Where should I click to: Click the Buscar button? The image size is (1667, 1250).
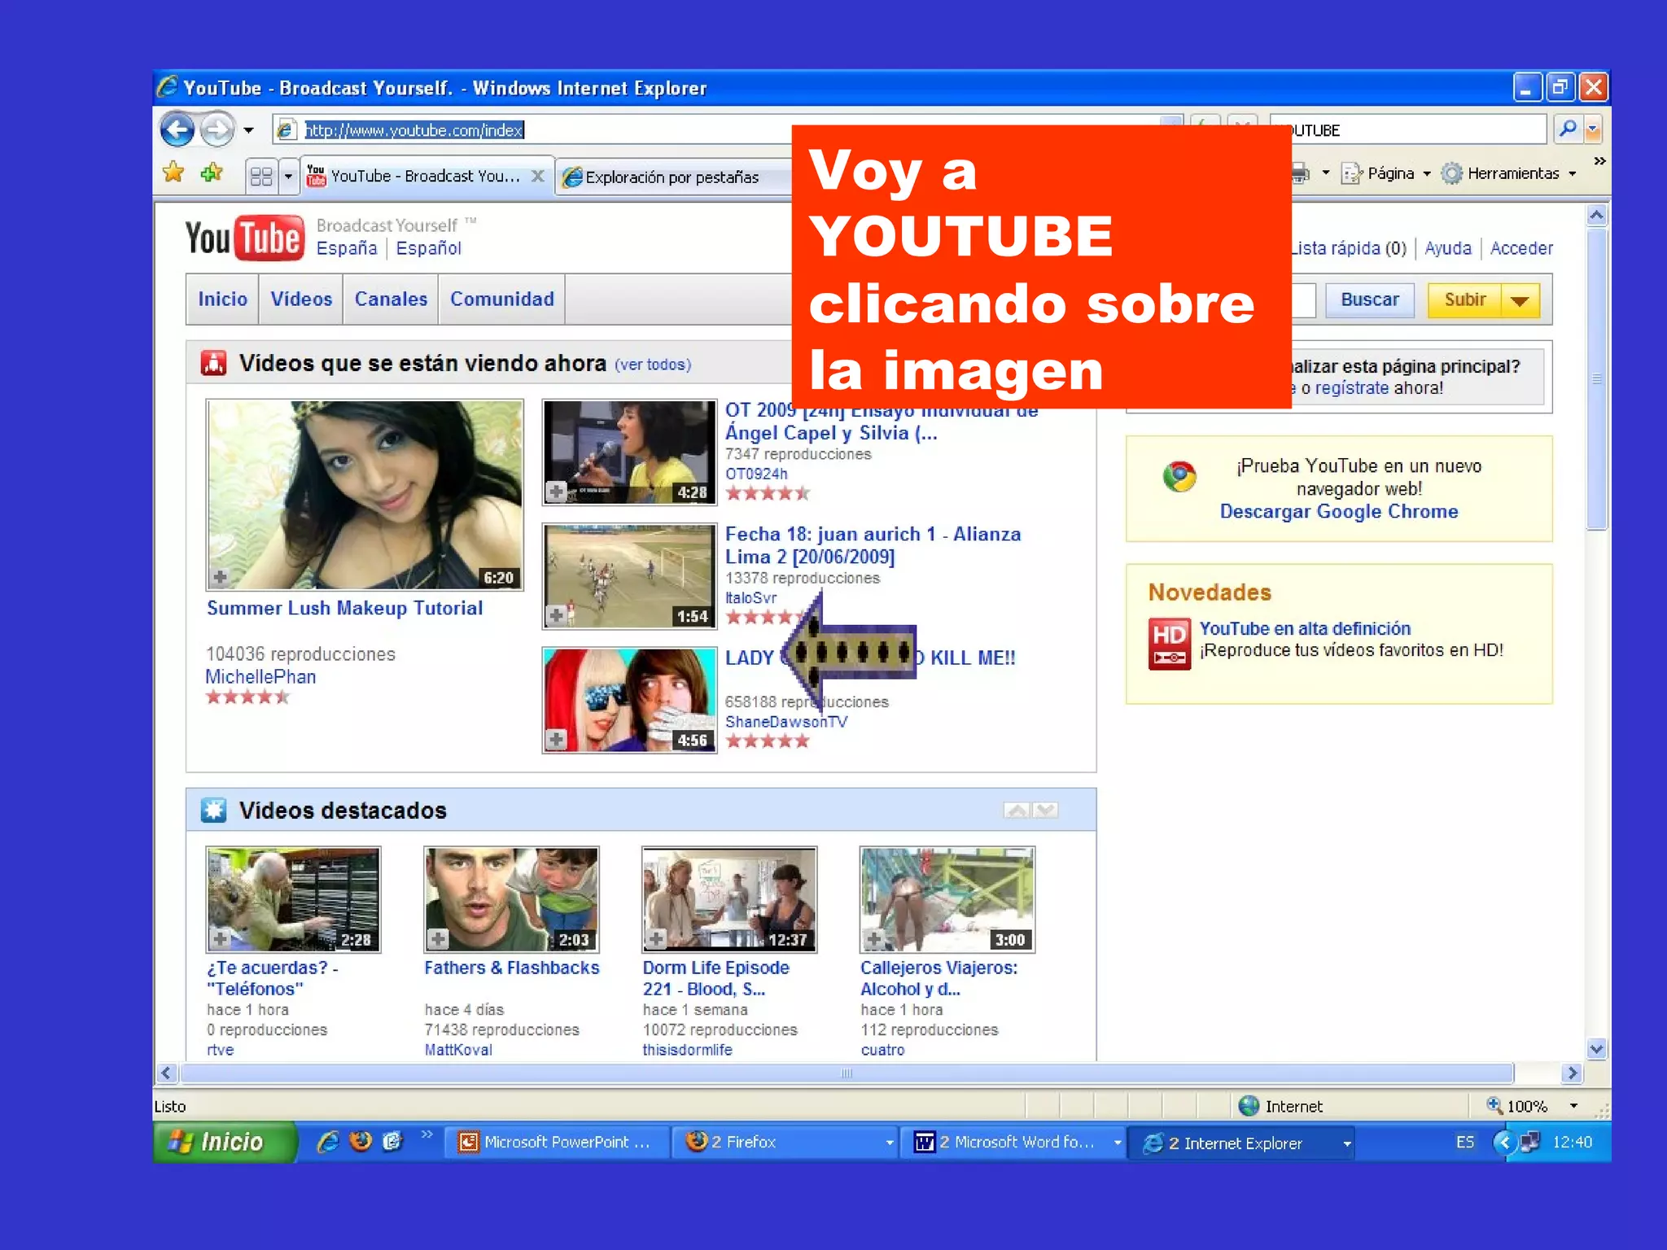point(1370,299)
